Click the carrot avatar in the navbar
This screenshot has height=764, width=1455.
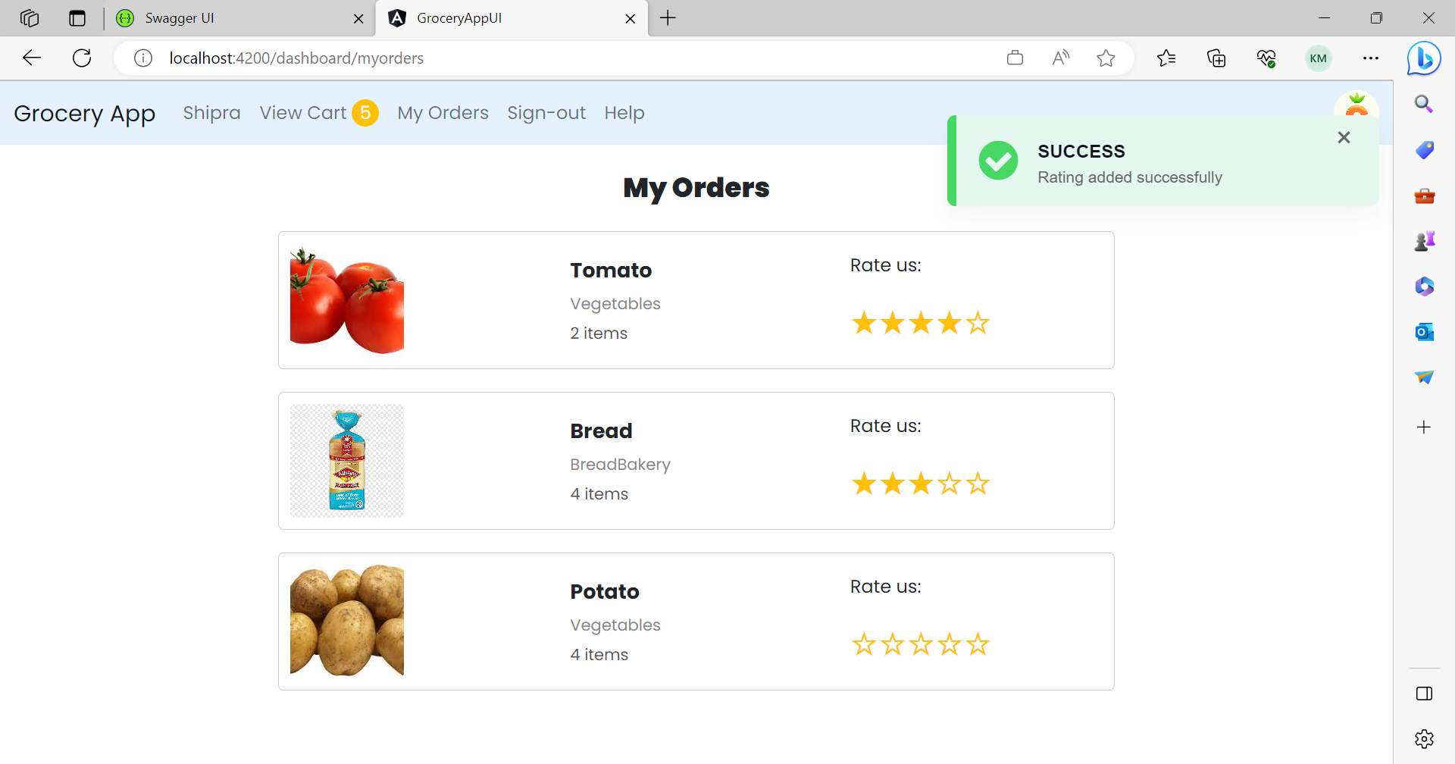1356,106
